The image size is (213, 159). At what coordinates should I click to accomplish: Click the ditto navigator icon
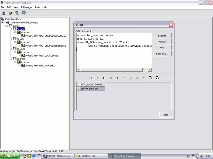144,78
